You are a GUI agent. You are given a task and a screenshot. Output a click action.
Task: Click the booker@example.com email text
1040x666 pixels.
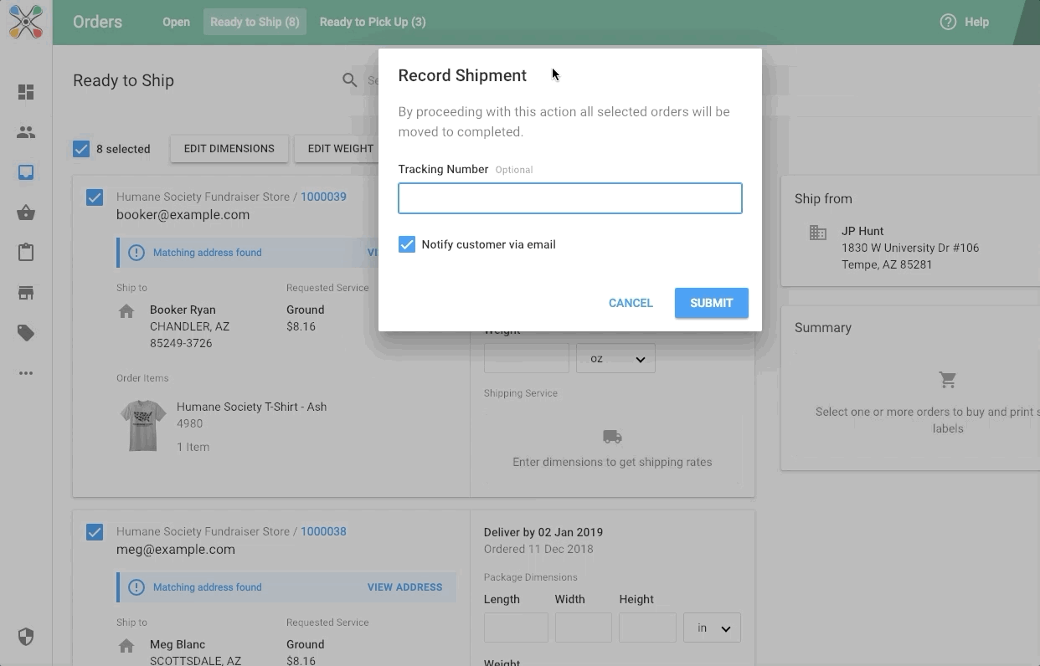point(183,215)
